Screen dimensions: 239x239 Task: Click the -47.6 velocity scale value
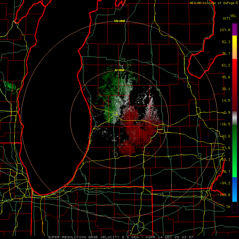tap(225, 148)
